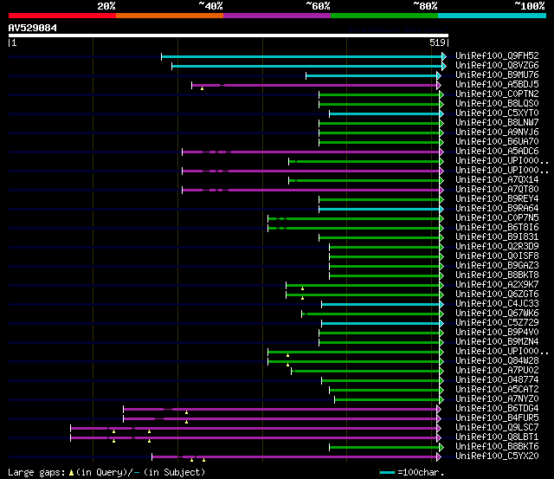Click the purple arrowhead ending the C5YX20 alignment
The width and height of the screenshot is (554, 479).
pyautogui.click(x=439, y=457)
